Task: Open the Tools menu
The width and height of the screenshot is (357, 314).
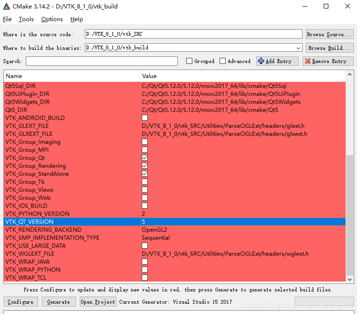Action: point(26,19)
